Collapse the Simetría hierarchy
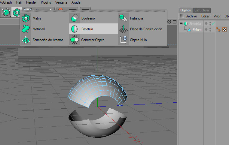Viewport: 229px width, 145px height. (181, 23)
